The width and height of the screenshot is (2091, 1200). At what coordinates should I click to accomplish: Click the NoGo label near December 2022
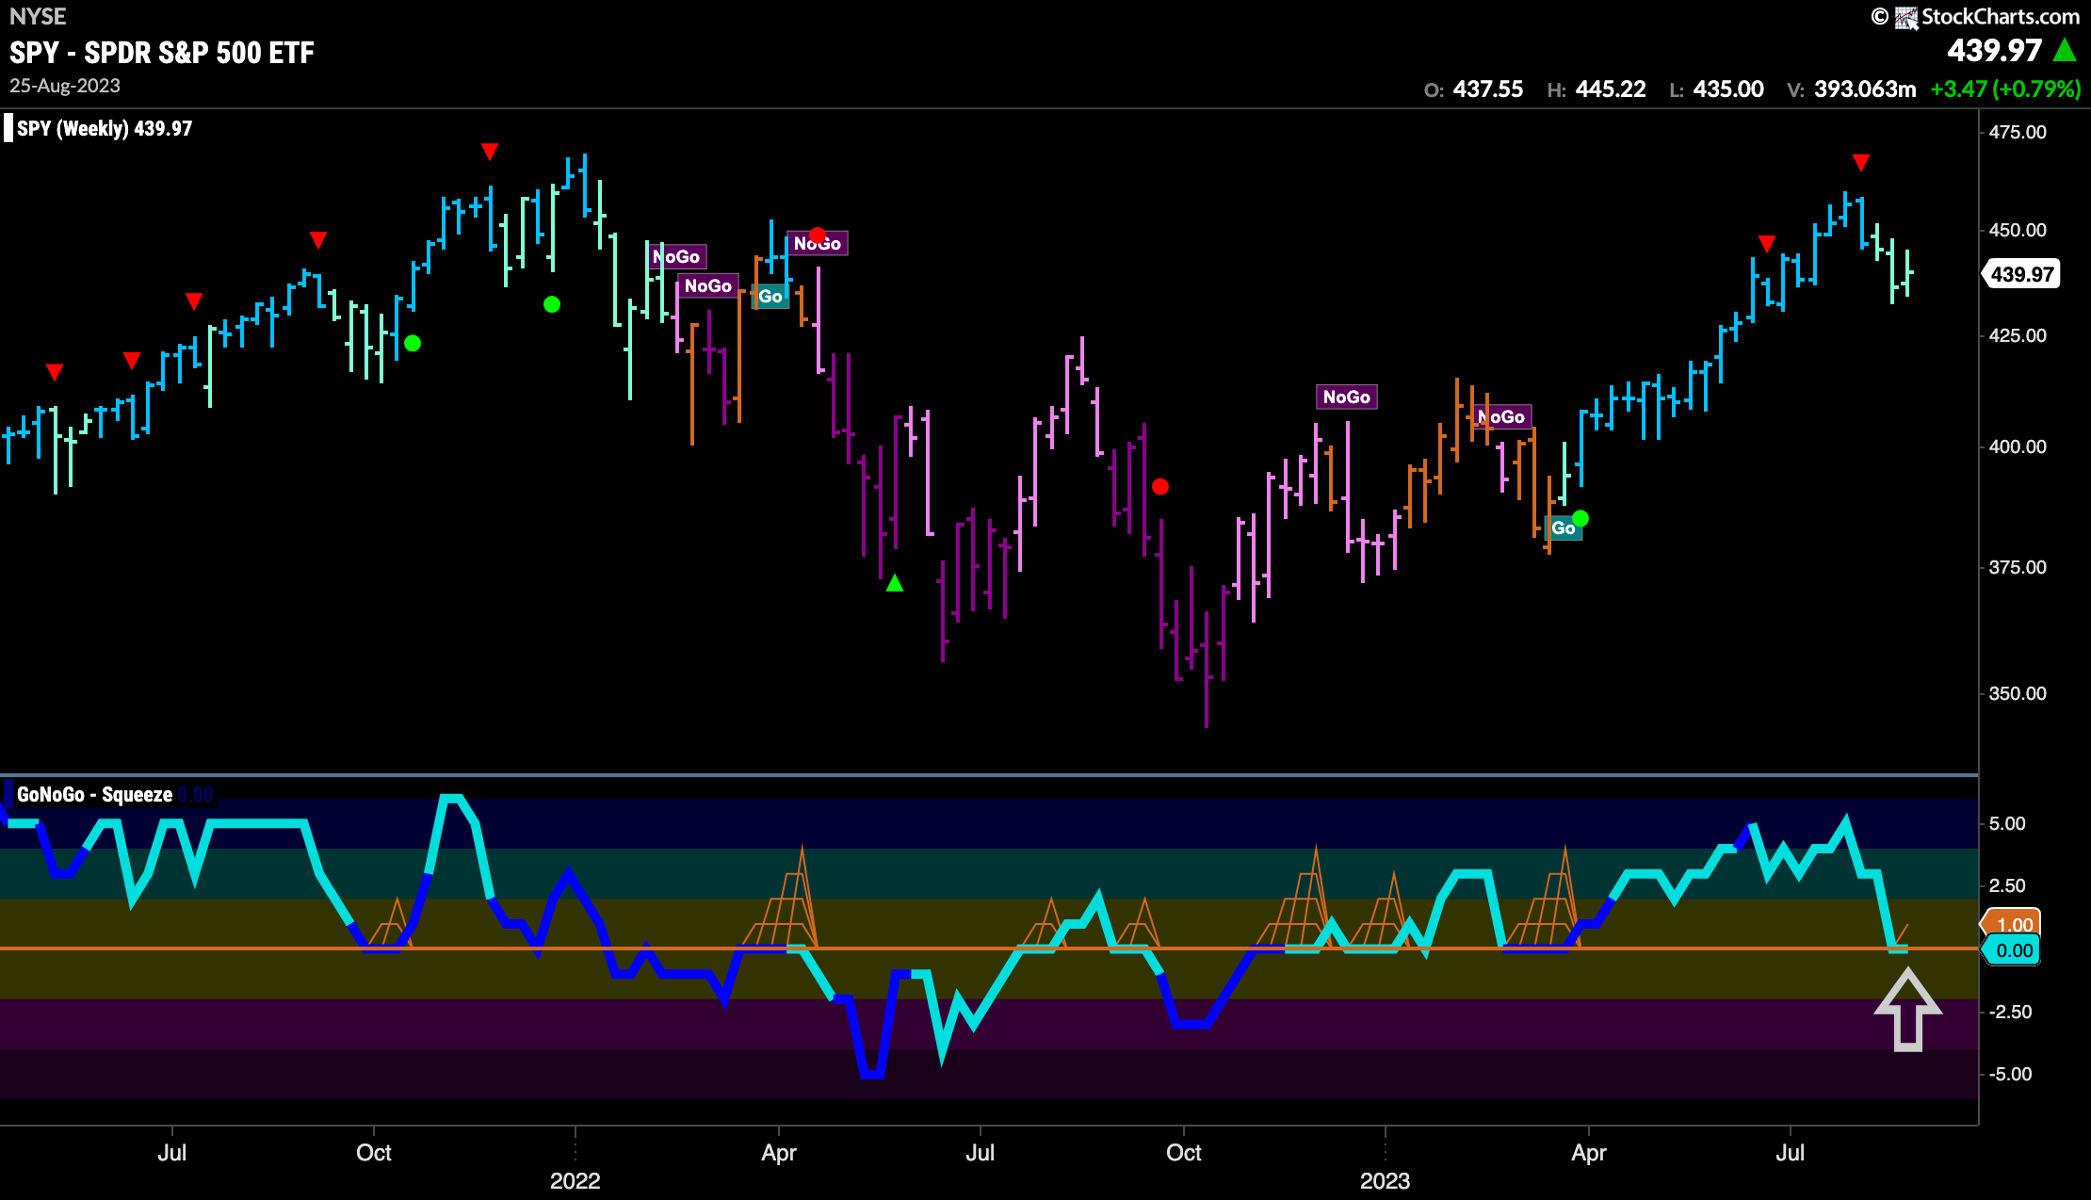[x=1347, y=397]
